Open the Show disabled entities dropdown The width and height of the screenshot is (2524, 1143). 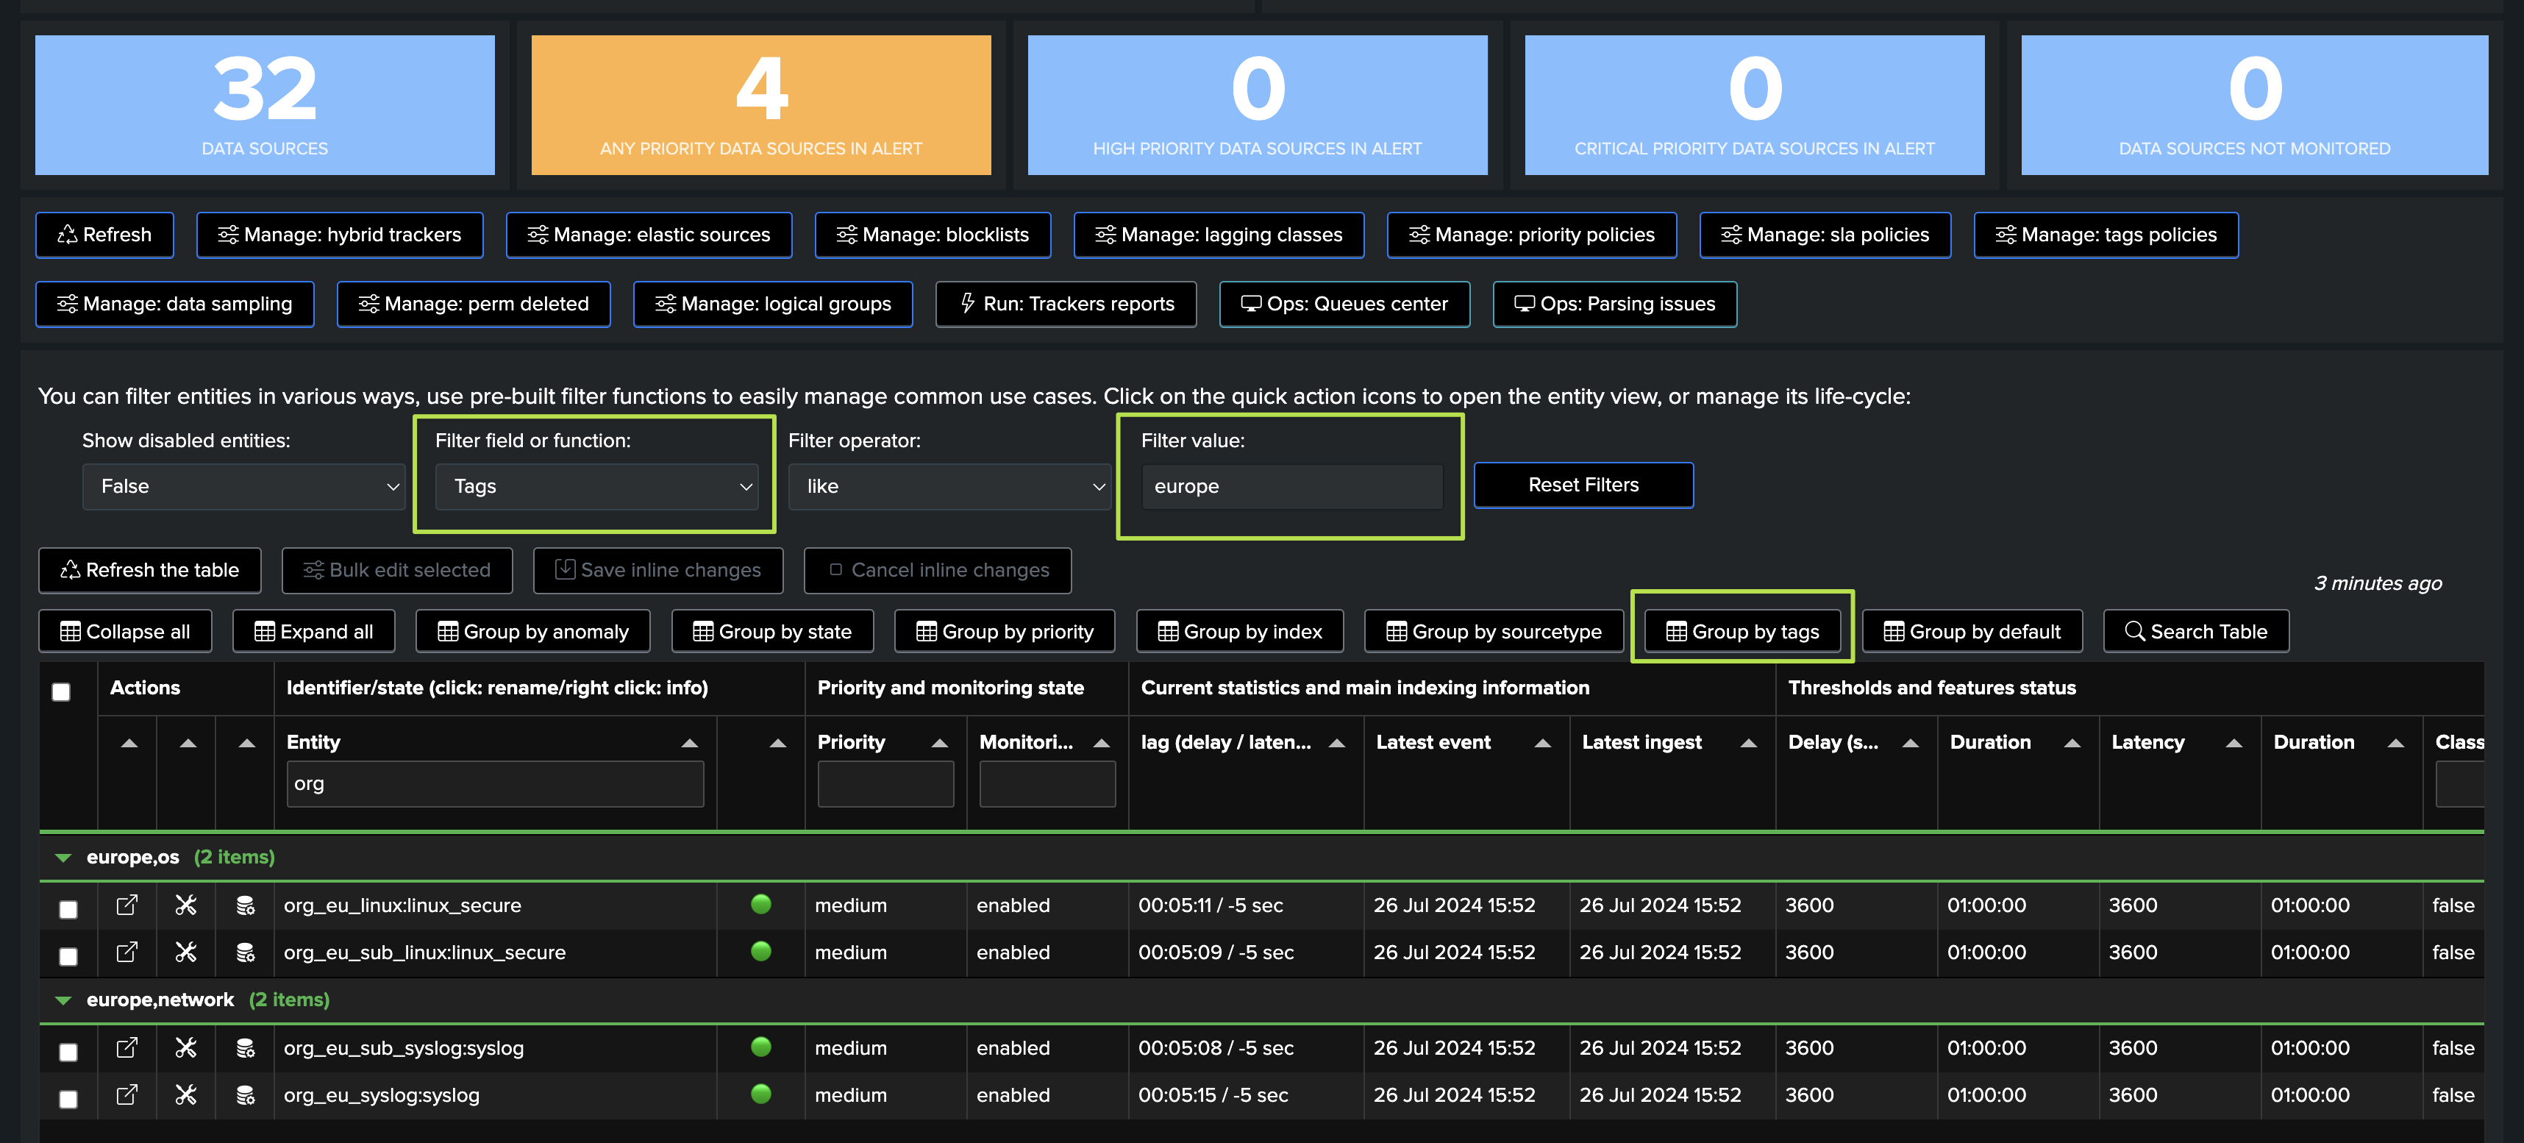point(244,486)
